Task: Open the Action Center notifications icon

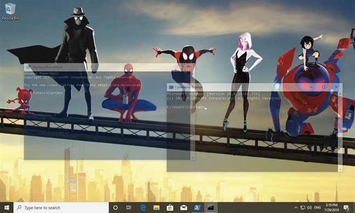Action: (346, 208)
